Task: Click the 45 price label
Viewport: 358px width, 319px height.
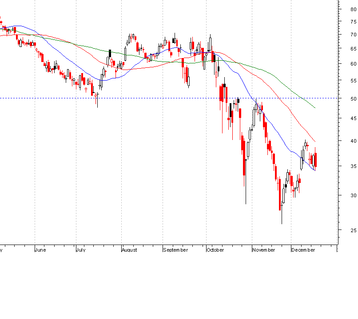Action: [354, 118]
